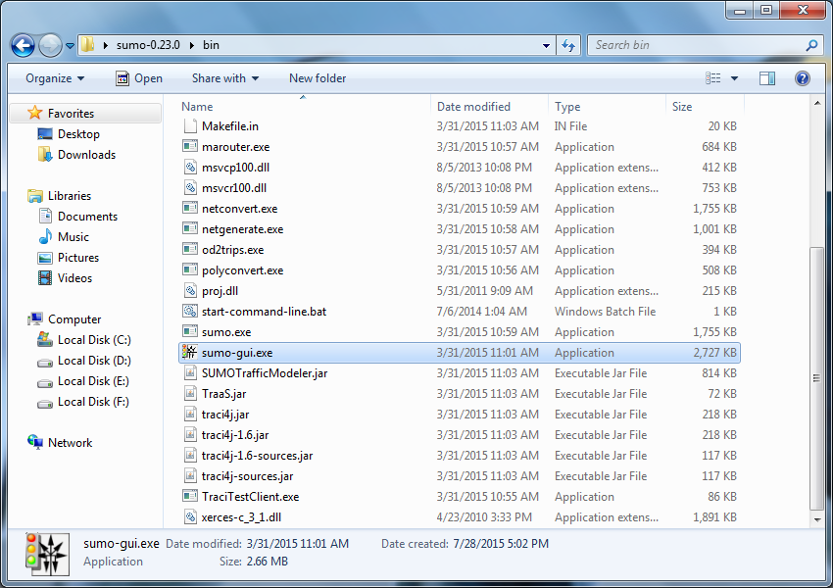Open the Downloads folder in Favorites
This screenshot has height=588, width=833.
tap(86, 155)
